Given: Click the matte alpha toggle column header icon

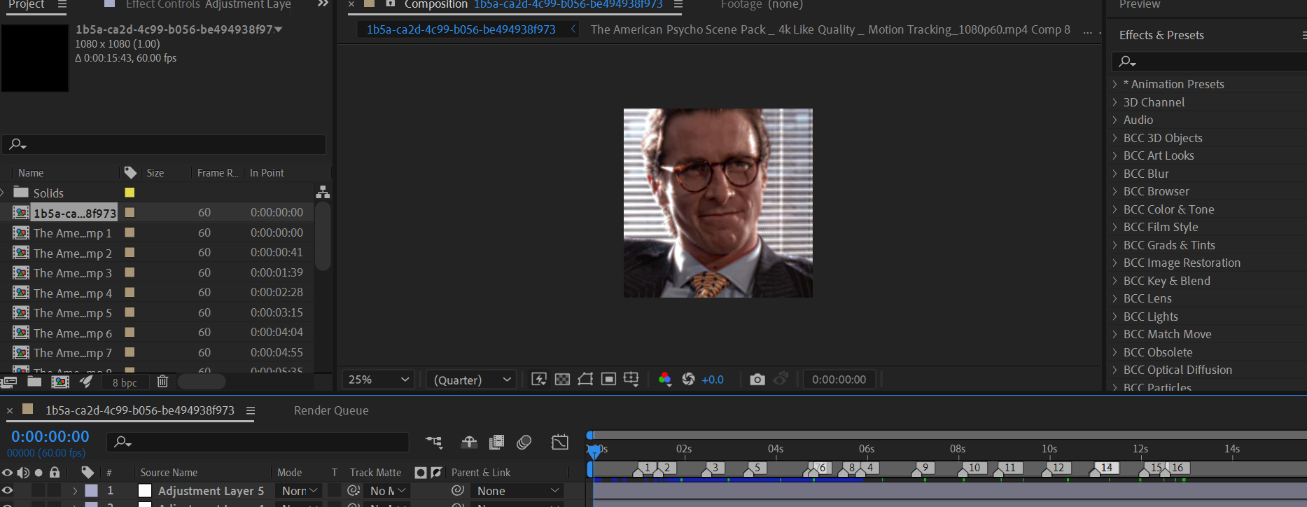Looking at the screenshot, I should tap(421, 473).
